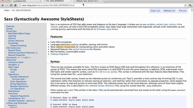193x108 pixels.
Task: Reload the page with the refresh icon
Action: 11,5
